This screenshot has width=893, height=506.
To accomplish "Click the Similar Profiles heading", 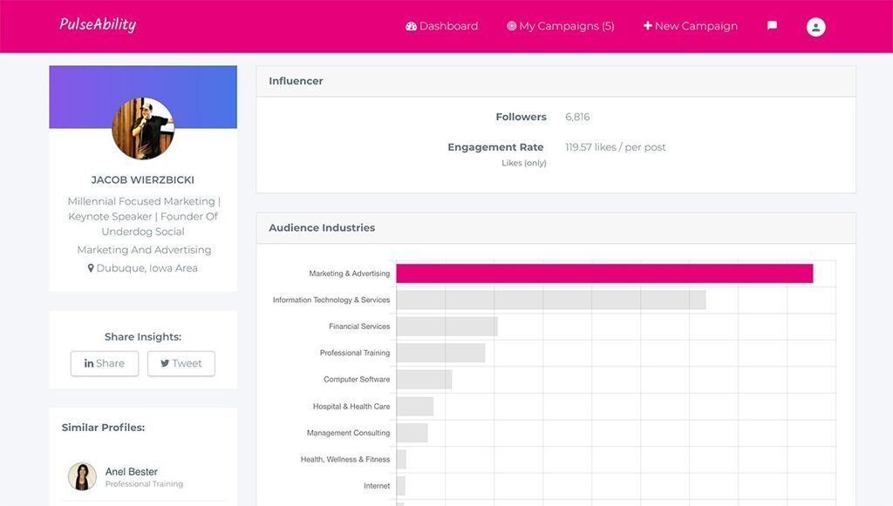I will 103,428.
